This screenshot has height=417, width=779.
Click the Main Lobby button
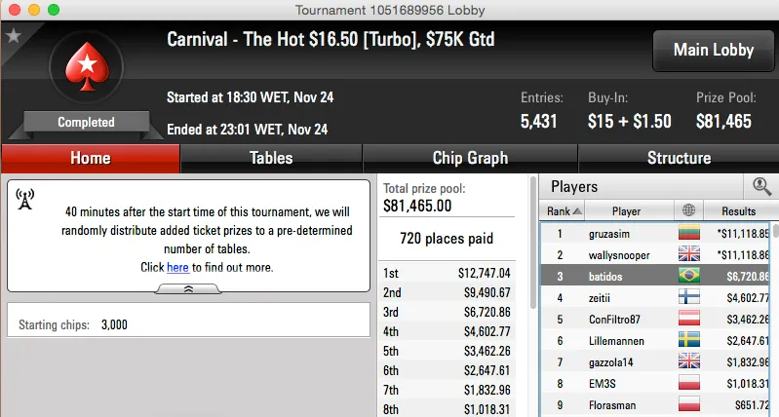713,51
